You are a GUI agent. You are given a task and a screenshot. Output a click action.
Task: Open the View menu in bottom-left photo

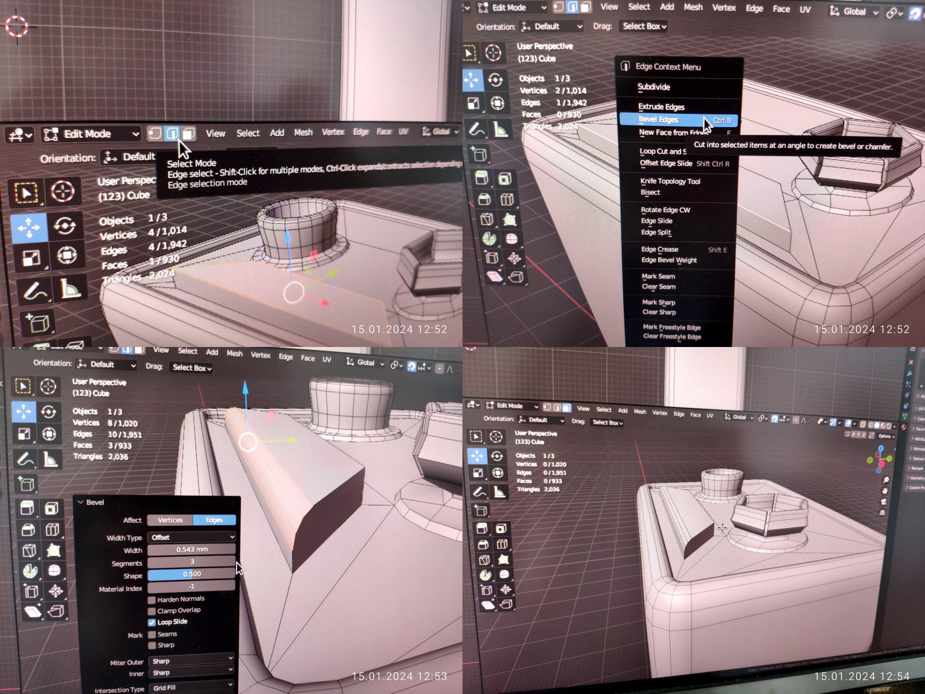pyautogui.click(x=161, y=350)
